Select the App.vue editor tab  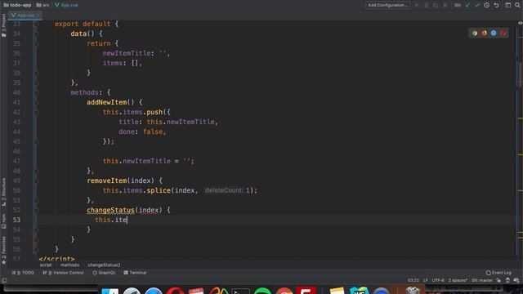(x=25, y=16)
